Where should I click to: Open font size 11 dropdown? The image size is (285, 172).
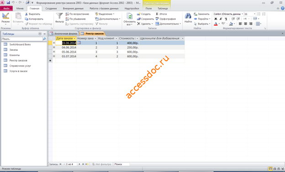[254, 14]
